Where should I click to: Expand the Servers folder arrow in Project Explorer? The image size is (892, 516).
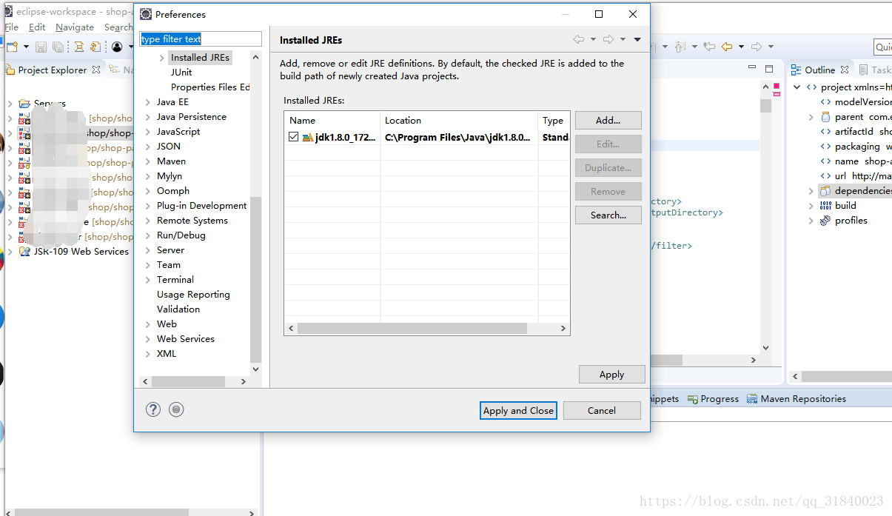(10, 103)
